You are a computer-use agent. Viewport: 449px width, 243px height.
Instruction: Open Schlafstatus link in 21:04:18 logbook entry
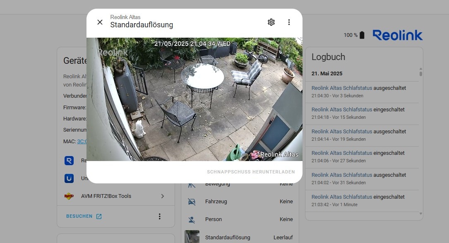(x=342, y=109)
